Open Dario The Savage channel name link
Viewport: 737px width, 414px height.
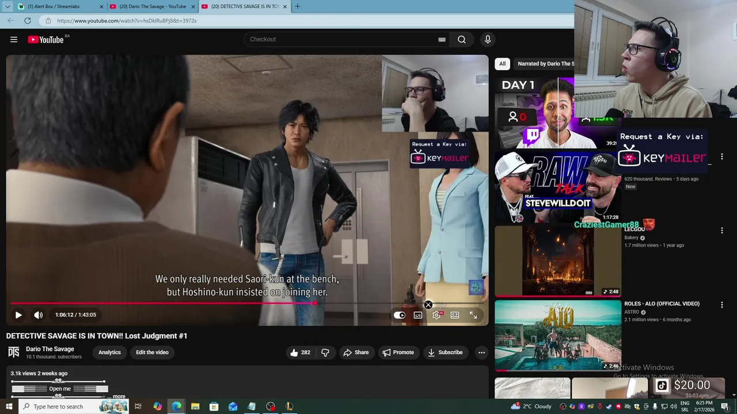tap(50, 349)
